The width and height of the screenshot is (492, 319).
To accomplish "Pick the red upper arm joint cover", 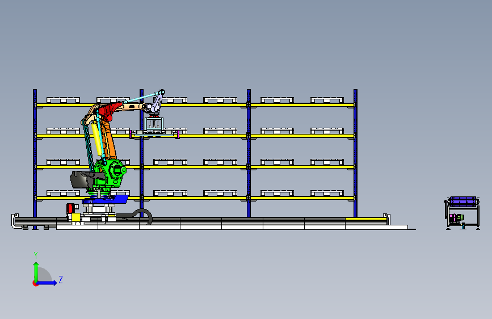I will pyautogui.click(x=110, y=110).
